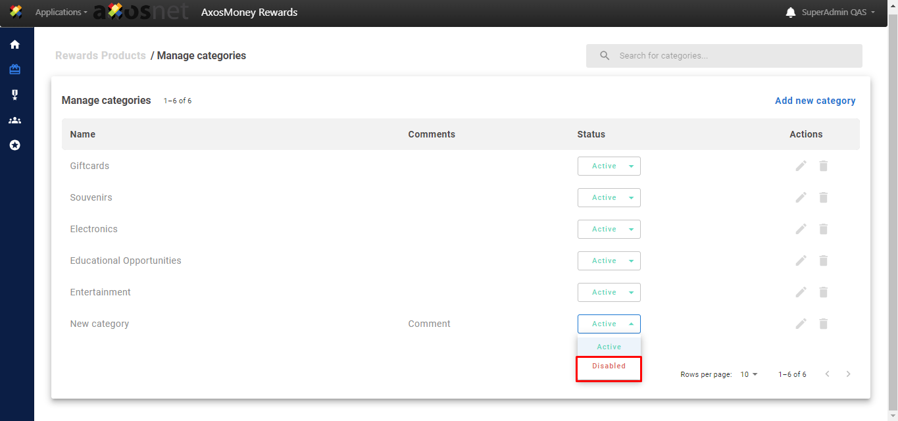Click Add new category link
898x421 pixels.
pyautogui.click(x=815, y=101)
